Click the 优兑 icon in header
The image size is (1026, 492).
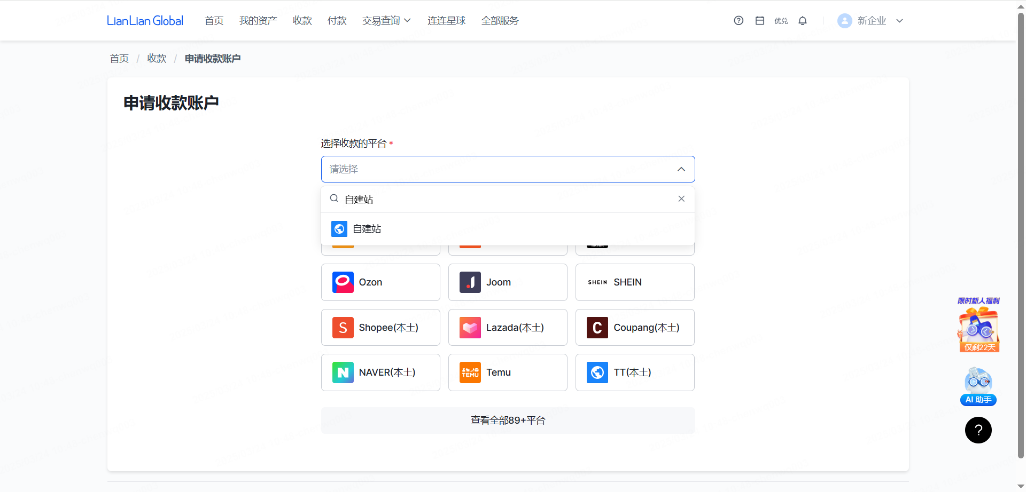781,21
